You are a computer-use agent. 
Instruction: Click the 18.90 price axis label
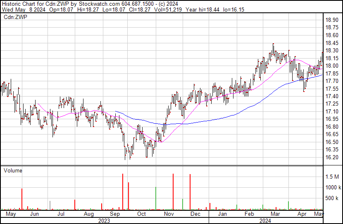coord(332,20)
